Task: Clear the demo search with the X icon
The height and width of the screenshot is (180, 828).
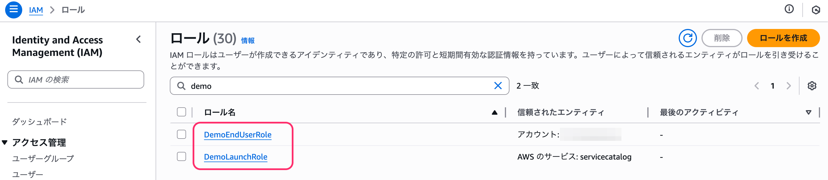Action: coord(498,85)
